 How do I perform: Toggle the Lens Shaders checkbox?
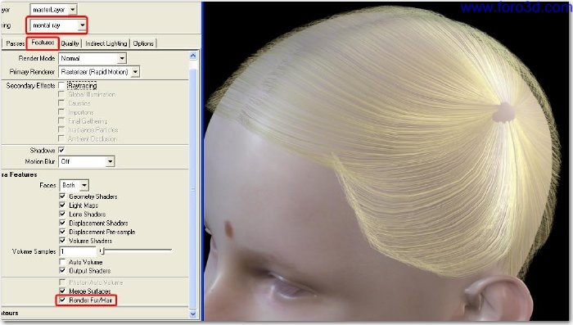point(62,214)
